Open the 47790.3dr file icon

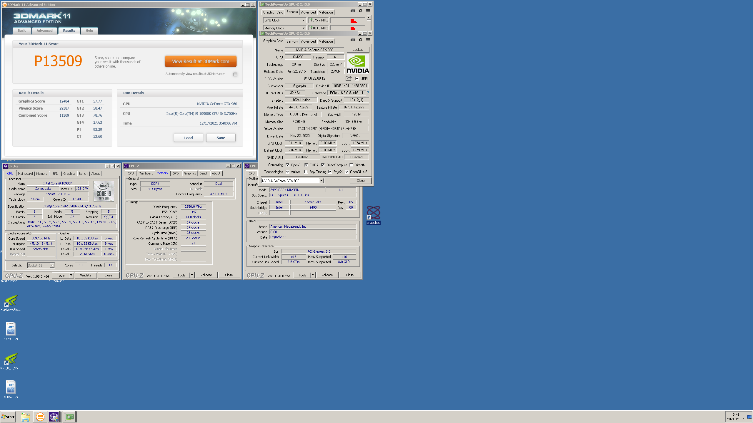click(11, 331)
